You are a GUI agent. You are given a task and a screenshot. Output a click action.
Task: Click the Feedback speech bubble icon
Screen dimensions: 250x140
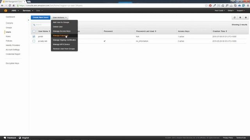[5, 138]
